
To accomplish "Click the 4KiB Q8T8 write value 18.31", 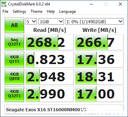I will pos(99,77).
